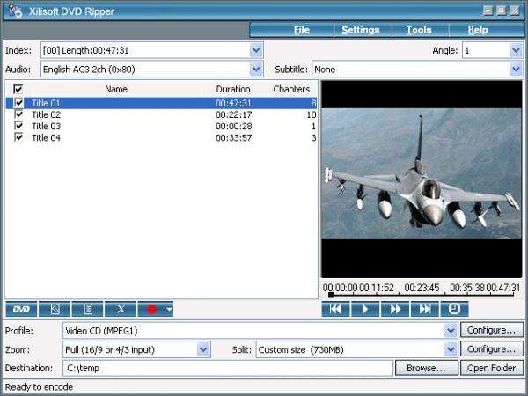Click the red record/rip button
The height and width of the screenshot is (396, 528).
pos(151,309)
